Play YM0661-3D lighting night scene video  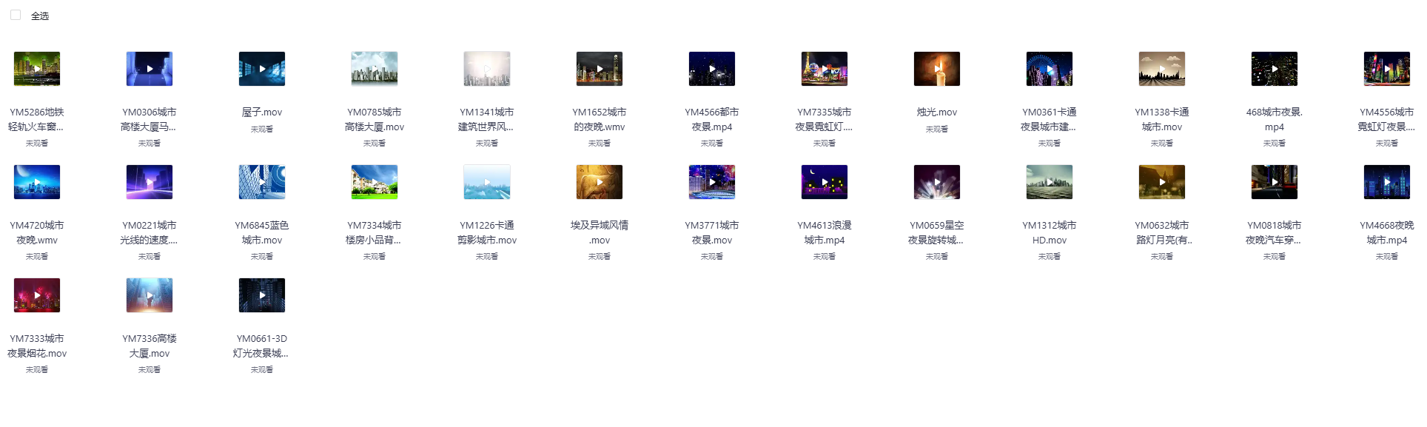coord(262,295)
